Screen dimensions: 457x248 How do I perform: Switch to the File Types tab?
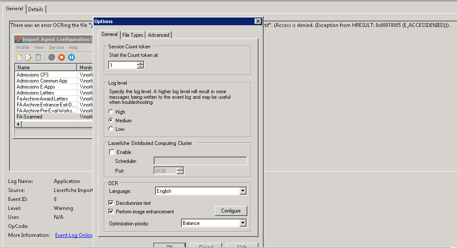[133, 35]
